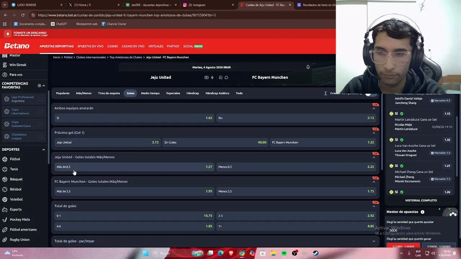This screenshot has width=461, height=259.
Task: Open Spotify from the taskbar
Action: (x=284, y=253)
